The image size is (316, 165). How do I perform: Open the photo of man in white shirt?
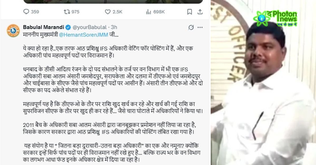click(263, 82)
